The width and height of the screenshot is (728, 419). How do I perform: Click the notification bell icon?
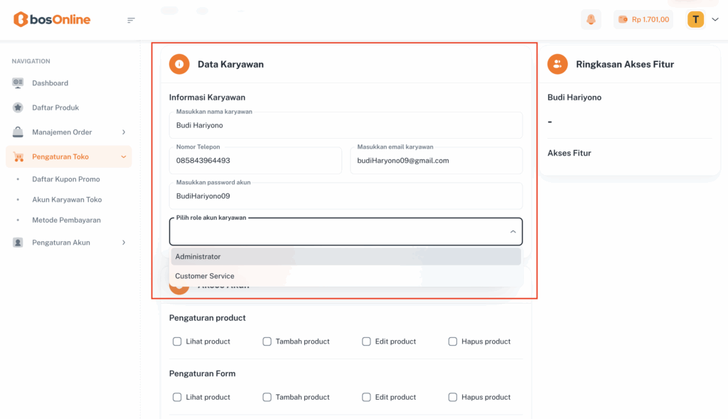pyautogui.click(x=591, y=20)
